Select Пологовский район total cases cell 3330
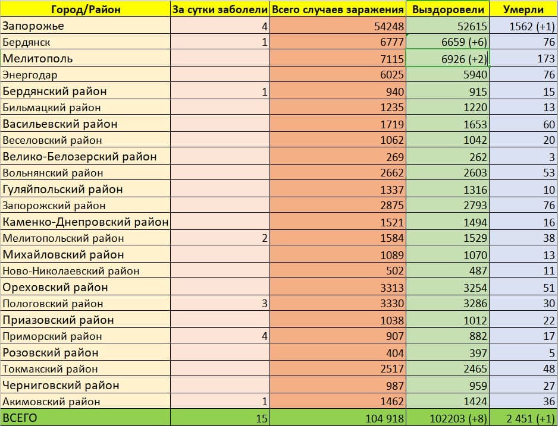The width and height of the screenshot is (558, 426). pyautogui.click(x=337, y=304)
